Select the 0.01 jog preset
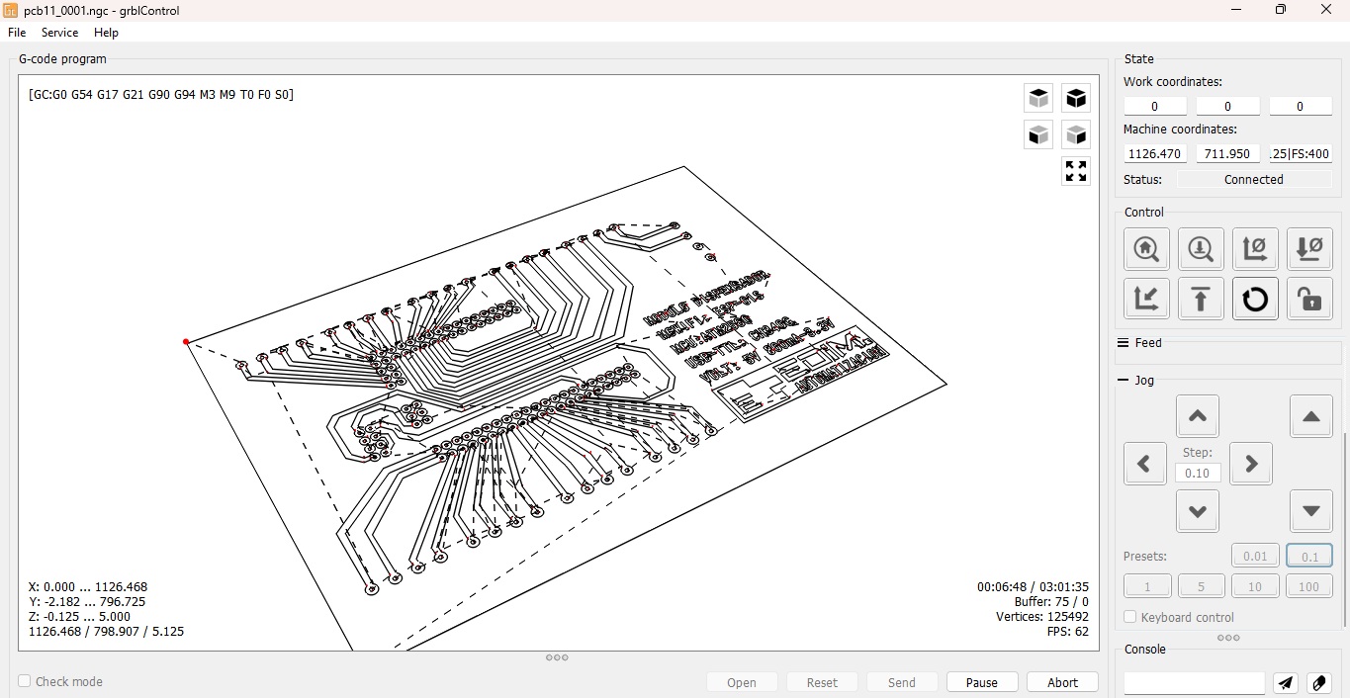Image resolution: width=1350 pixels, height=698 pixels. pos(1255,556)
